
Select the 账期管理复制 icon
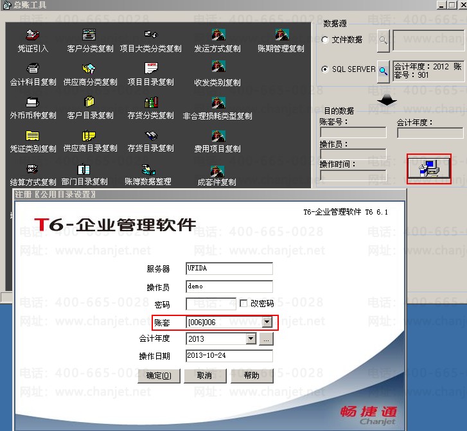pyautogui.click(x=282, y=35)
